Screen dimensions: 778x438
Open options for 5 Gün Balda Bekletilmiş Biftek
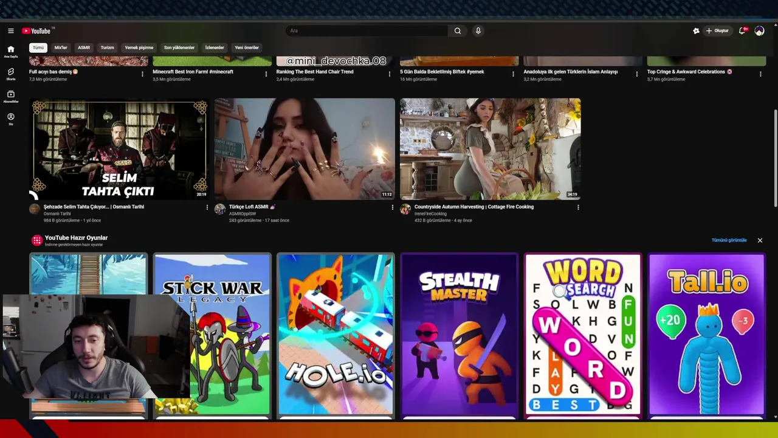click(x=513, y=74)
